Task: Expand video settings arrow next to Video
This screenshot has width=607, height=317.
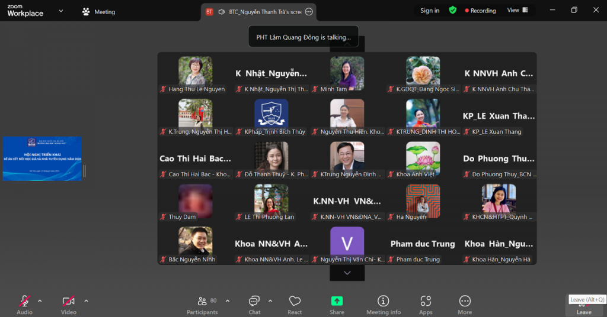Action: click(x=86, y=300)
